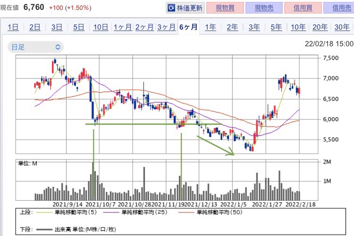Switch to the 3ヶ月 period tab
The image size is (354, 236).
tap(166, 27)
